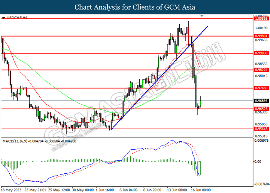Click the 18 May 2022 date label

11,190
